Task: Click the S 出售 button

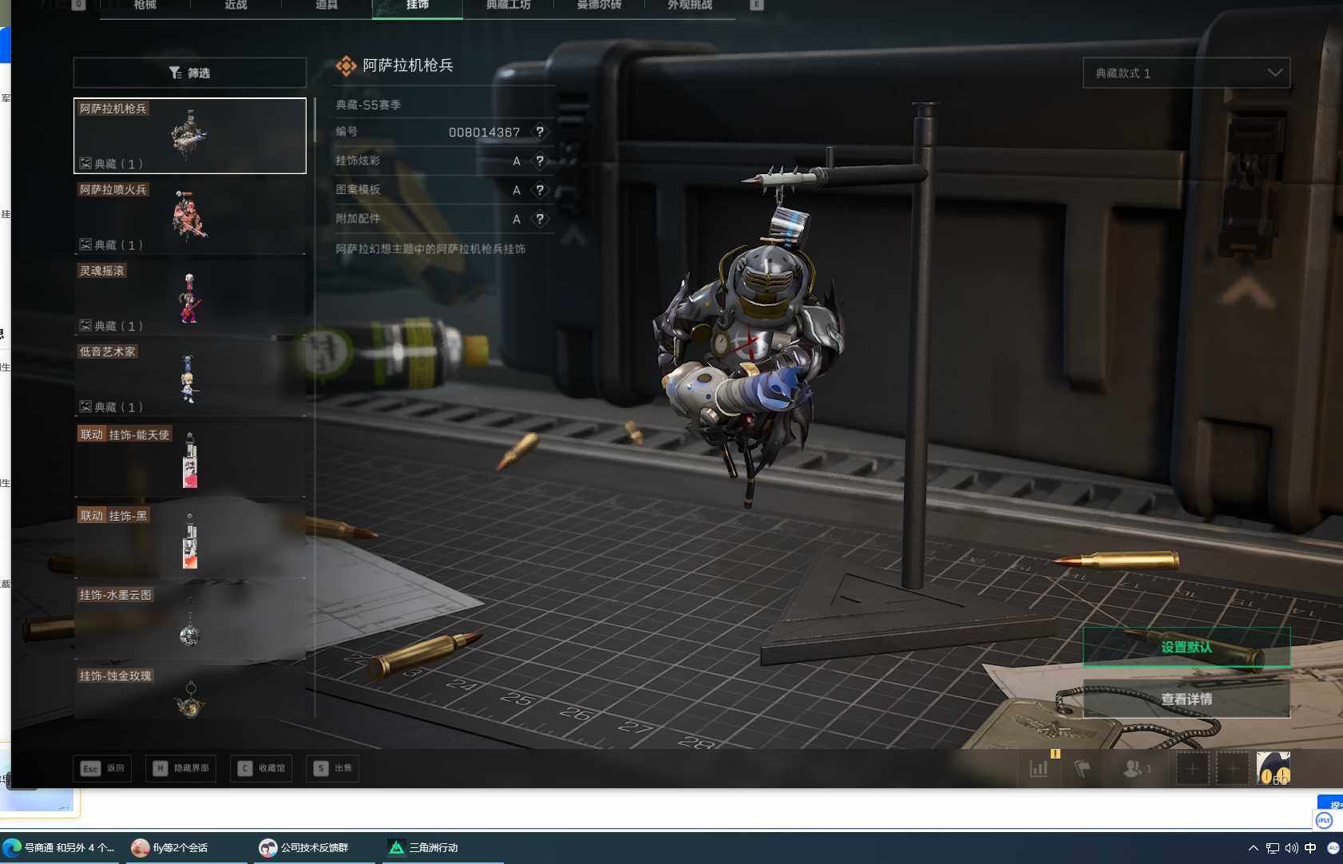Action: coord(332,768)
